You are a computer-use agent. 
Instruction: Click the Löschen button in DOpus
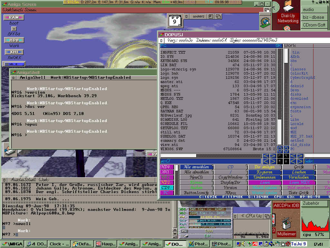(x=299, y=172)
